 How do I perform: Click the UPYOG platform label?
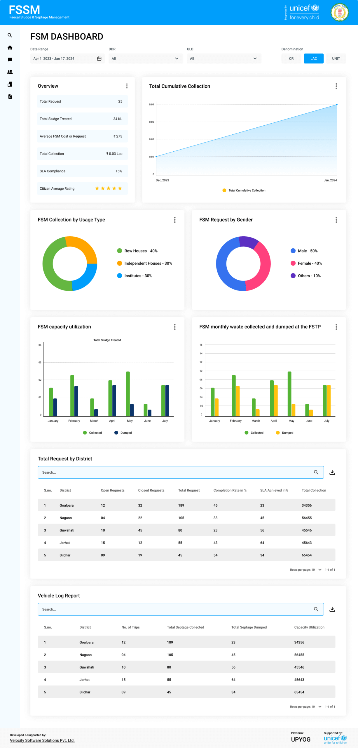(x=301, y=740)
